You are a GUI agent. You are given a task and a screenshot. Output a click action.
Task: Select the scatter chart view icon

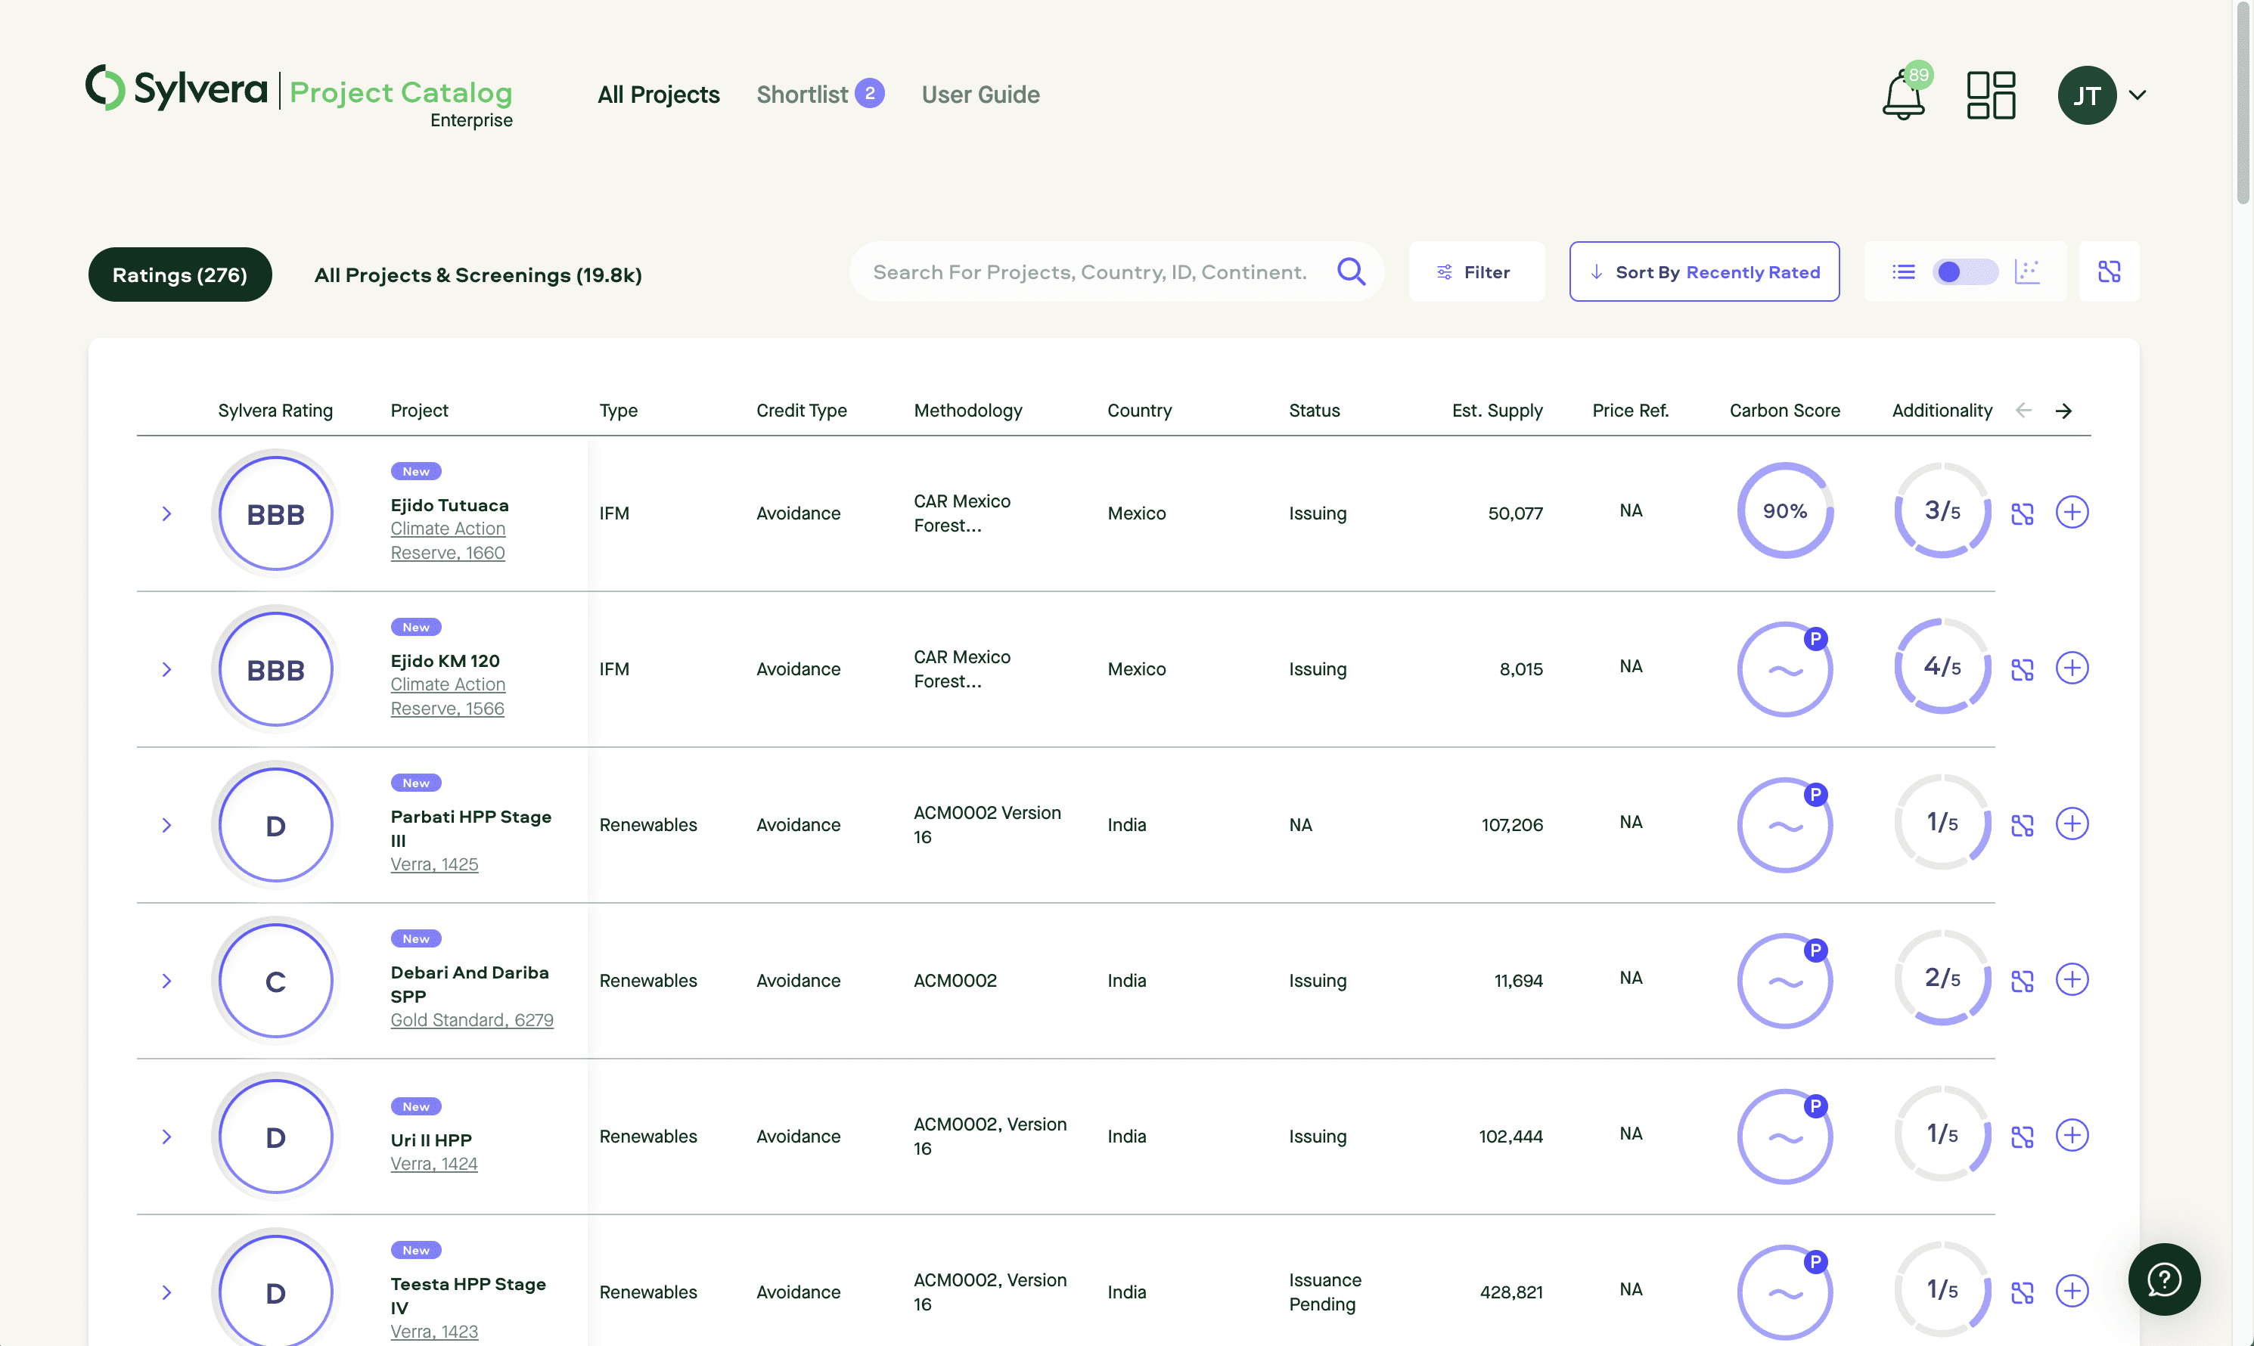click(2026, 271)
